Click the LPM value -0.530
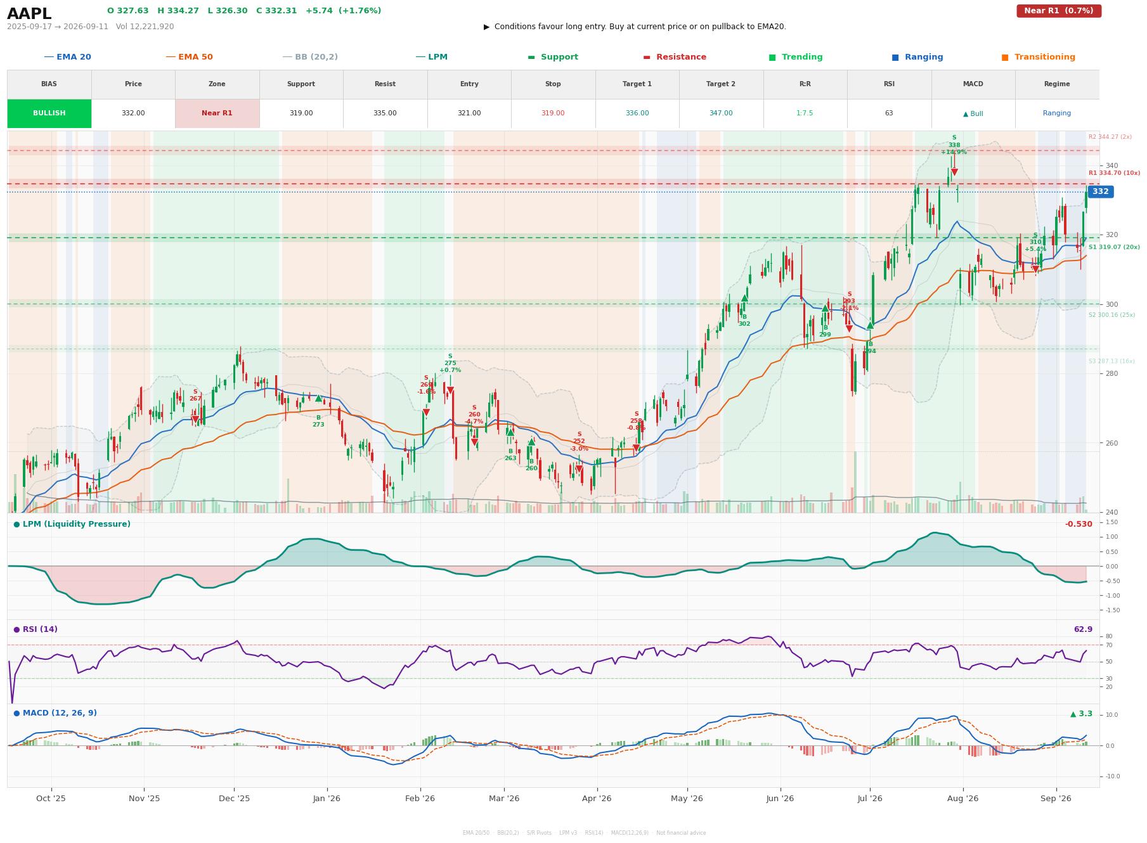The height and width of the screenshot is (843, 1147). [x=1079, y=524]
